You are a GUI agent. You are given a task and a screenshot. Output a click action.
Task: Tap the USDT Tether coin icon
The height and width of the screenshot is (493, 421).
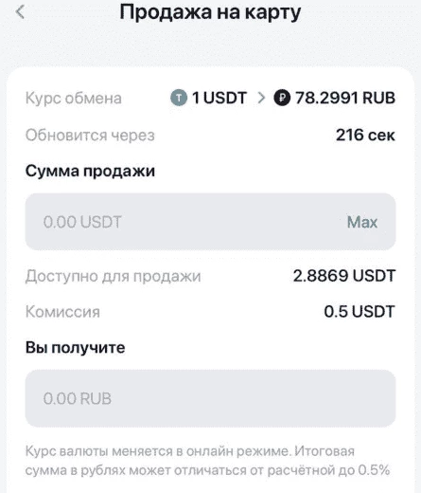click(x=179, y=98)
